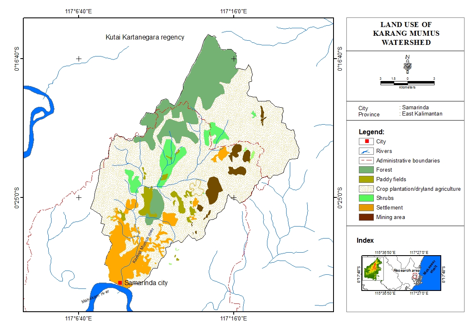
Task: Select the Paddy fields olive legend swatch
Action: tap(366, 179)
